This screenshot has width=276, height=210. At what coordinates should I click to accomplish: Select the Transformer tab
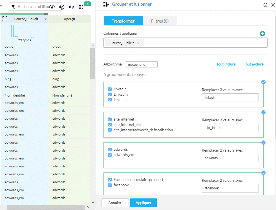[x=123, y=21]
